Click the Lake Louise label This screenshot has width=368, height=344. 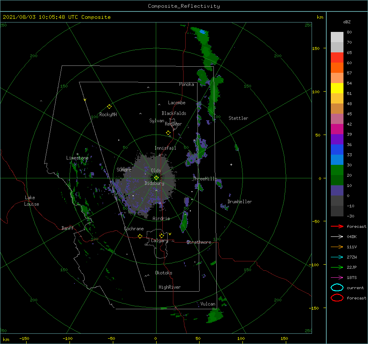pos(31,201)
